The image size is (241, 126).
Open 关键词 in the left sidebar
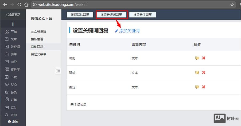click(12, 47)
